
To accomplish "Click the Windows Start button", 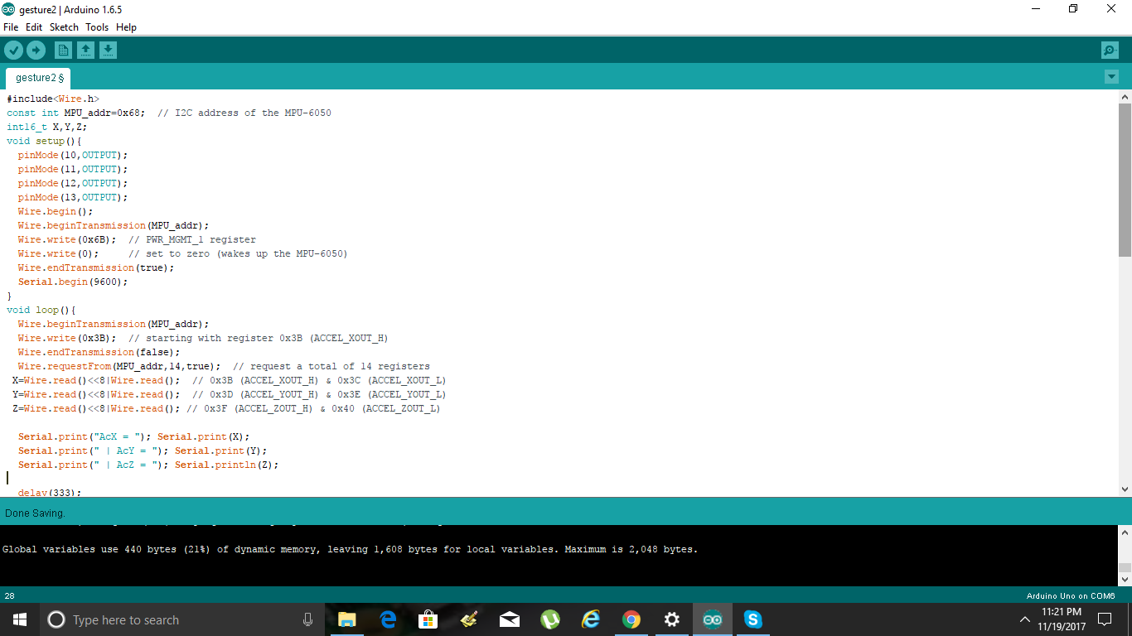I will (x=19, y=619).
